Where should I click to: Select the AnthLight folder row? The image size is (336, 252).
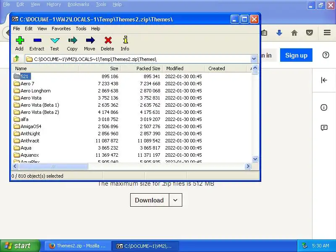(131, 134)
